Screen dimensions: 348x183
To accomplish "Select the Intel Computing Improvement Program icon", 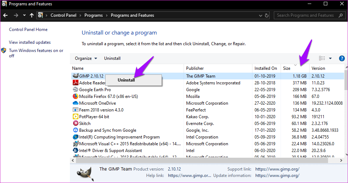I will tap(76, 137).
